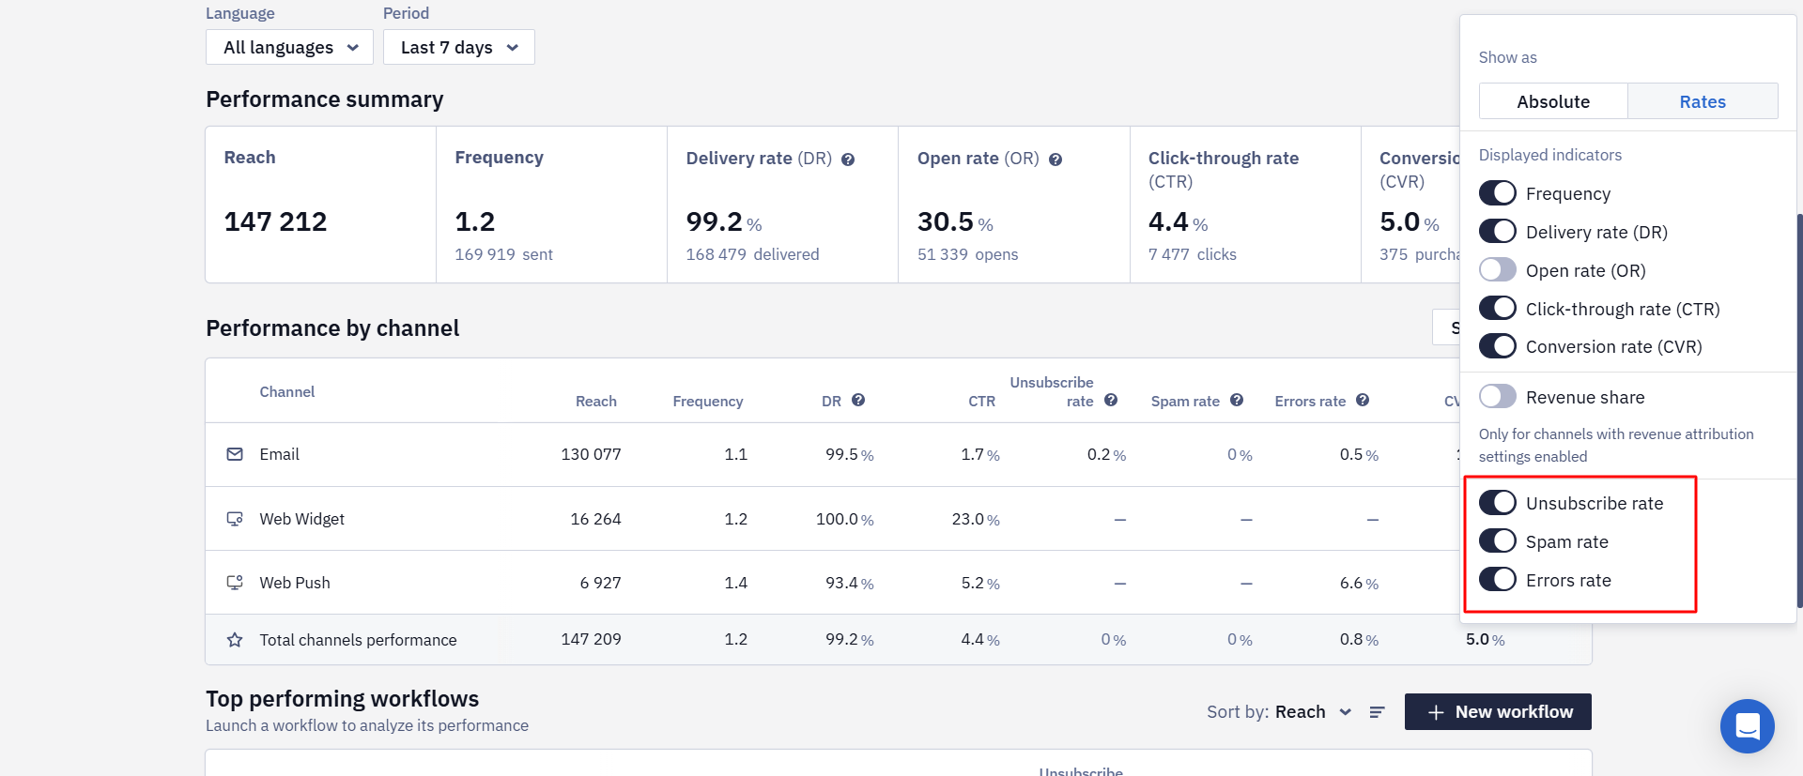This screenshot has width=1803, height=776.
Task: Click the Frequency column header in channel table
Action: point(708,402)
